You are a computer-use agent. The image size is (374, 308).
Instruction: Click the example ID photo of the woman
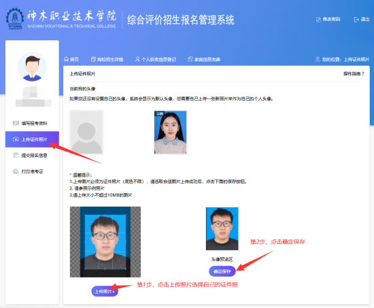tap(170, 133)
